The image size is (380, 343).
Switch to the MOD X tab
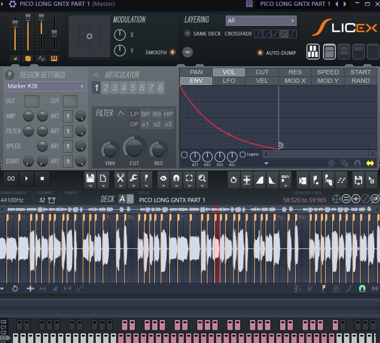click(x=295, y=81)
